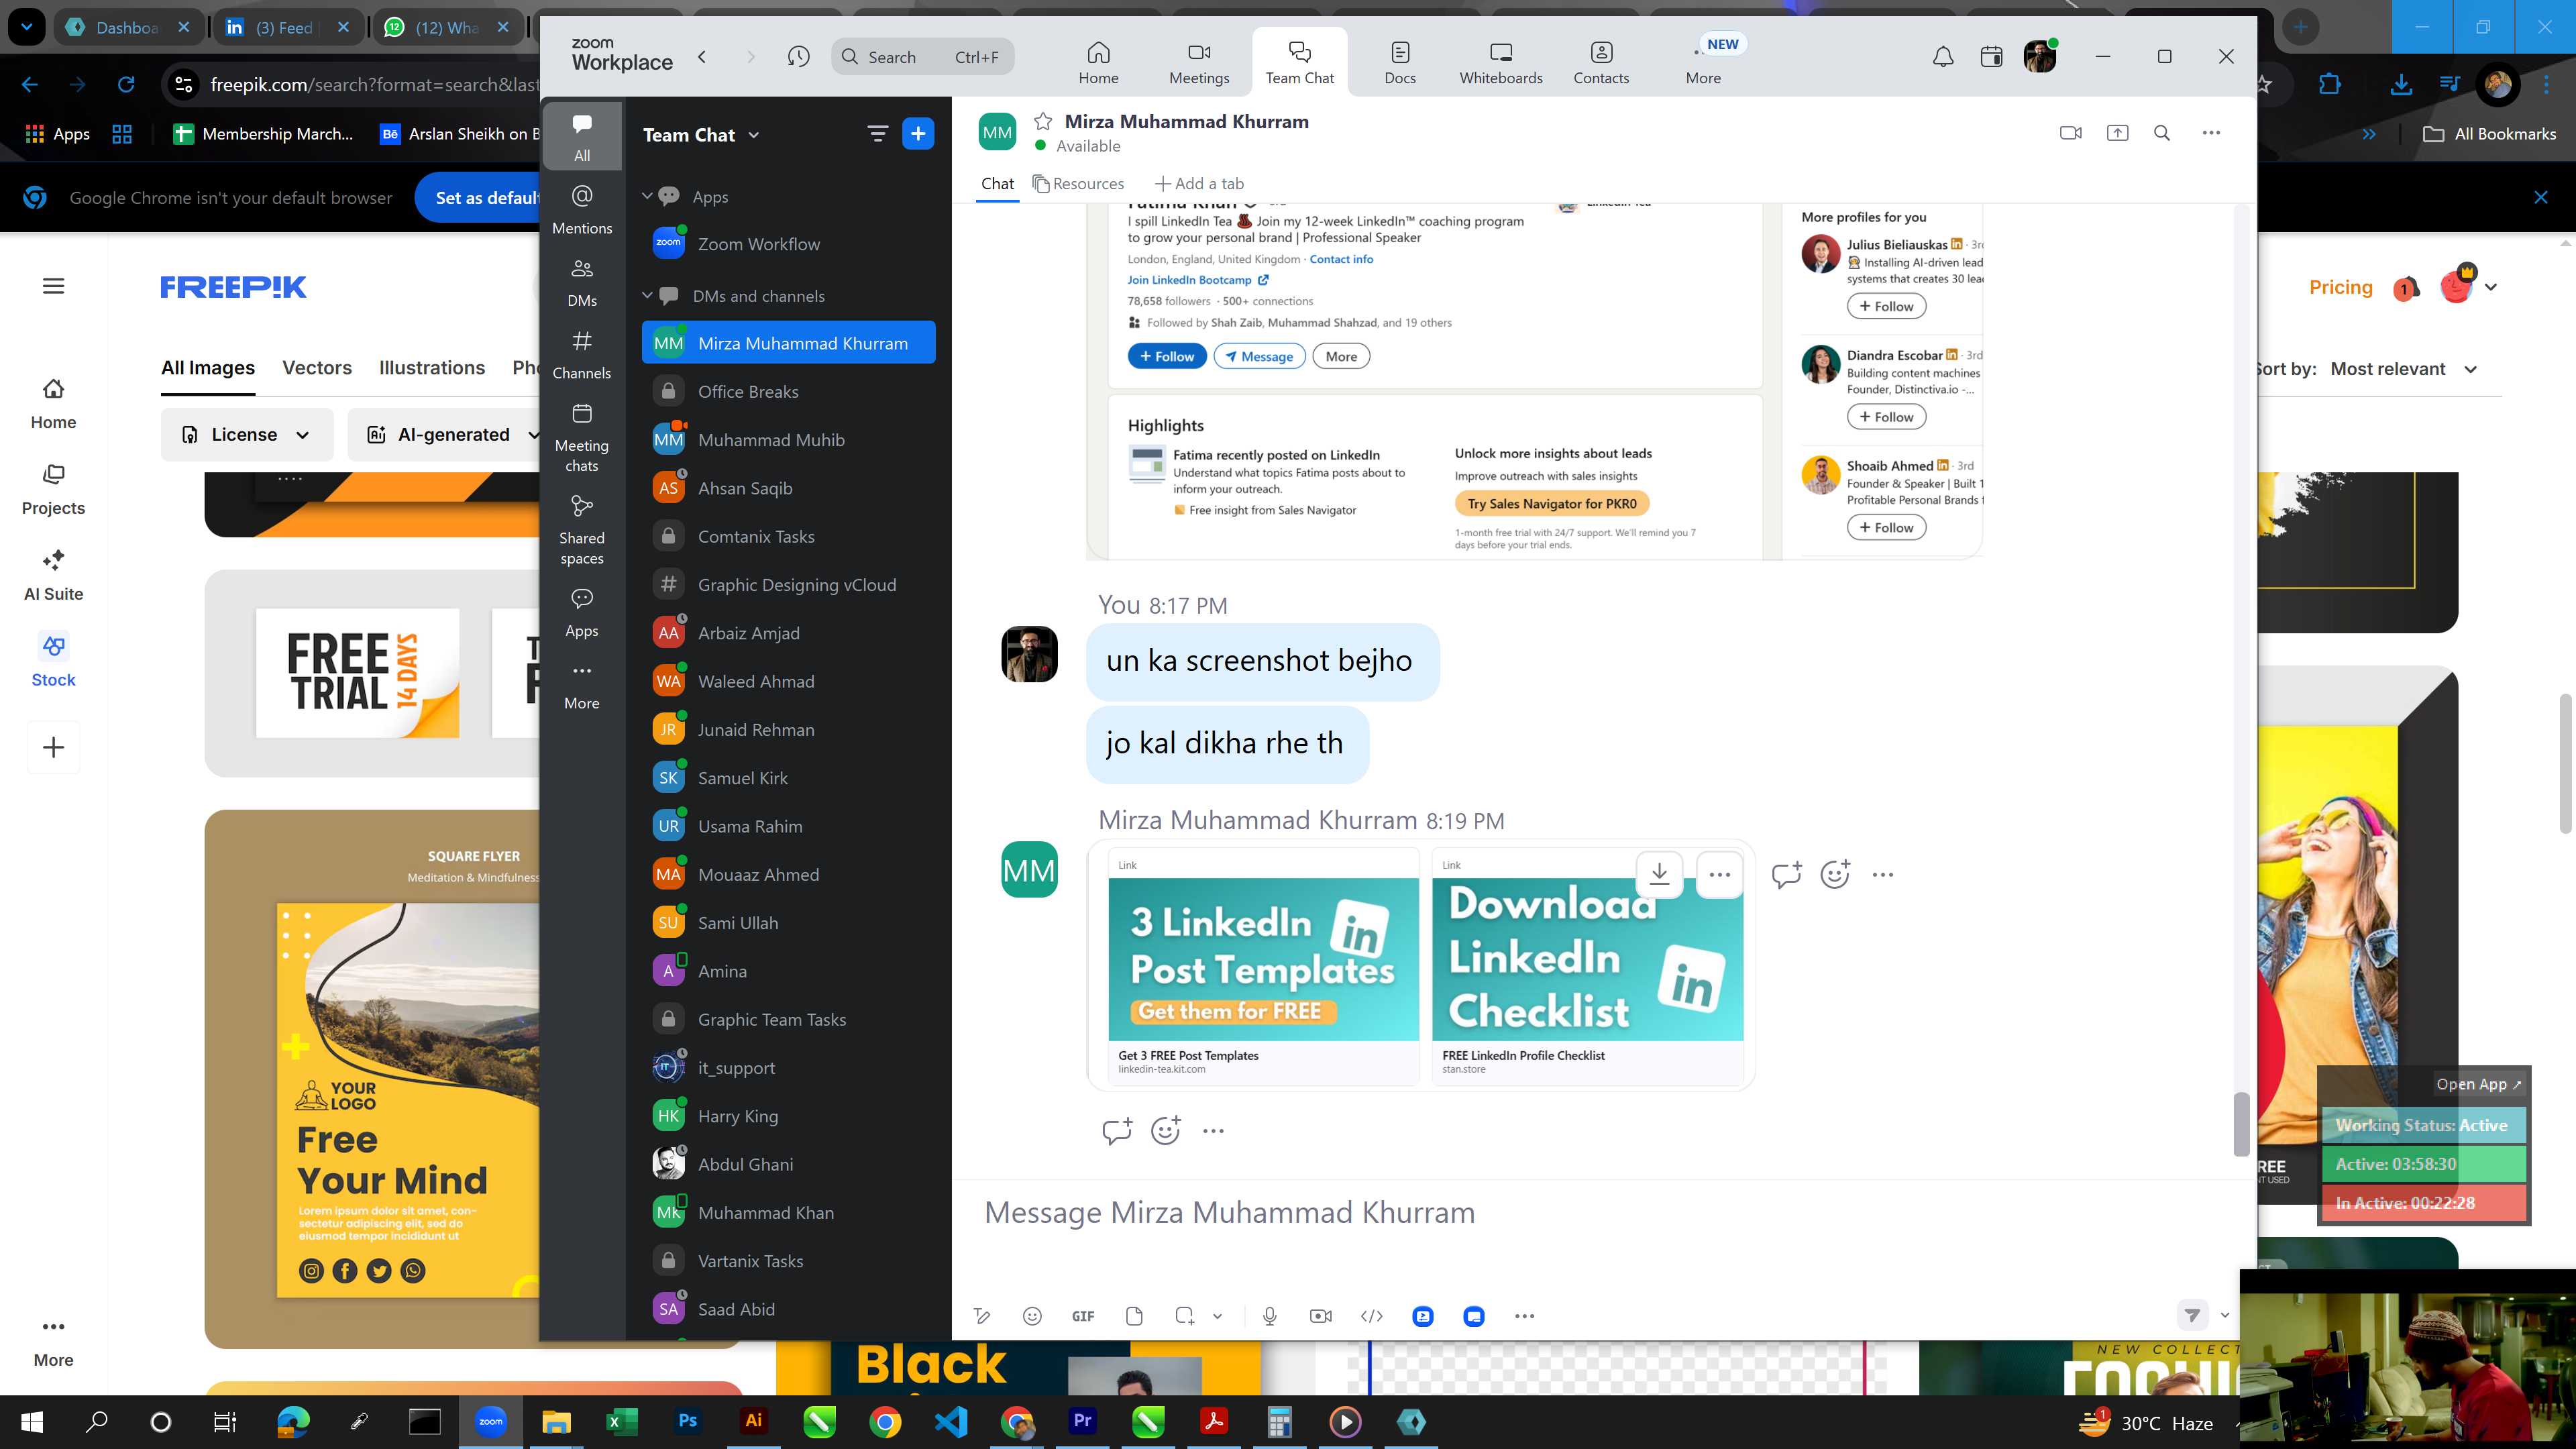The image size is (2576, 1449).
Task: Open Photoshop from taskbar
Action: tap(687, 1421)
